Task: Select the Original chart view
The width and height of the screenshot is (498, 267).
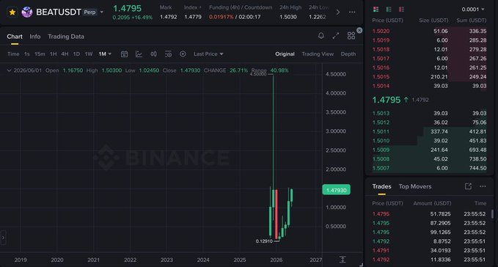Action: pyautogui.click(x=285, y=54)
